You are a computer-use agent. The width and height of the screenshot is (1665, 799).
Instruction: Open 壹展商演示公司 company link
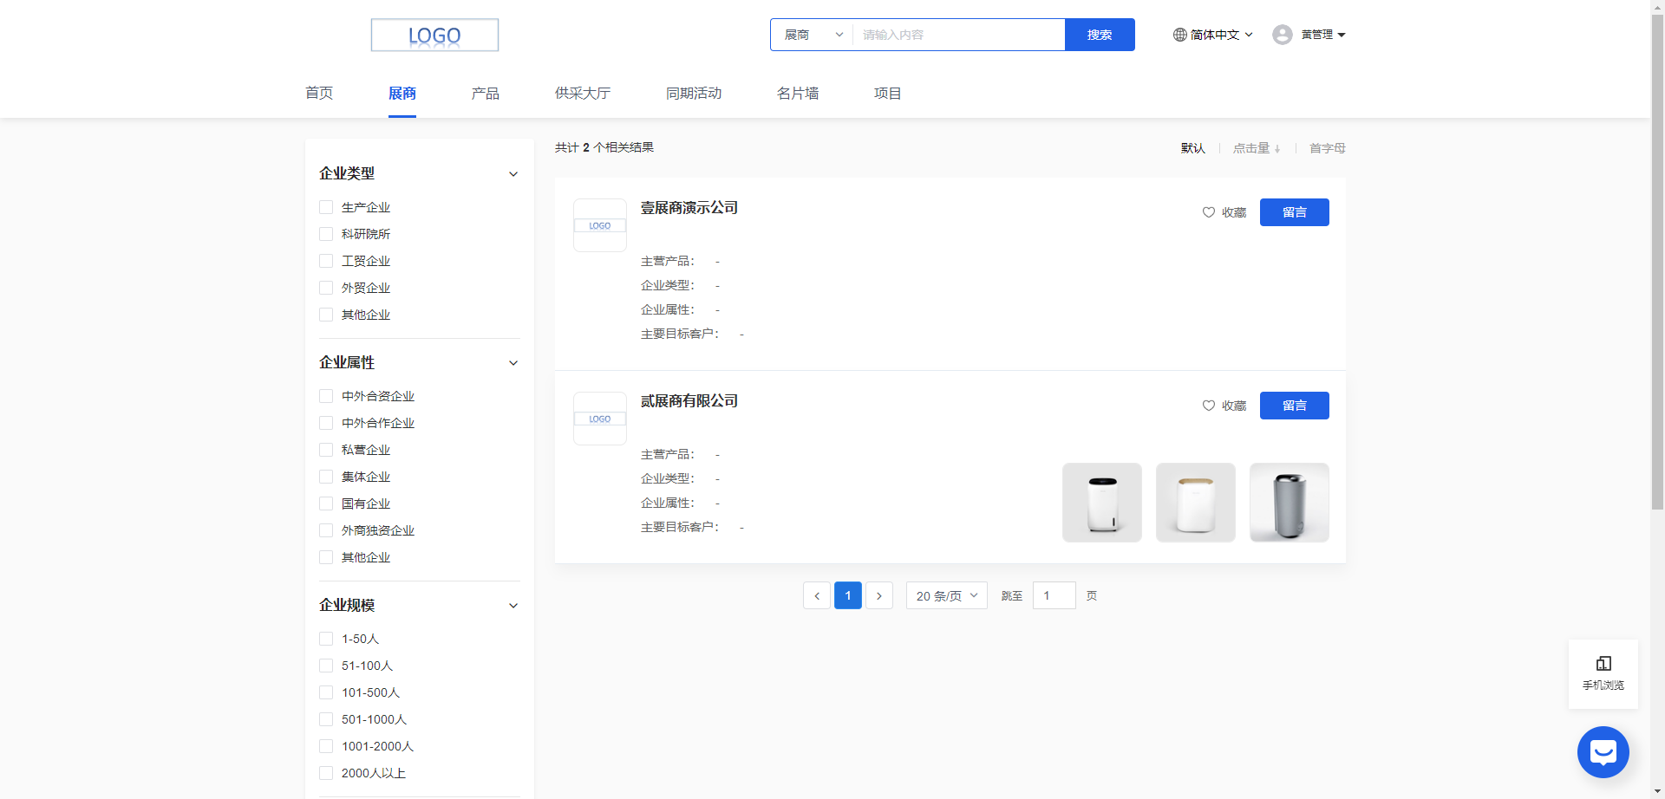pyautogui.click(x=689, y=208)
